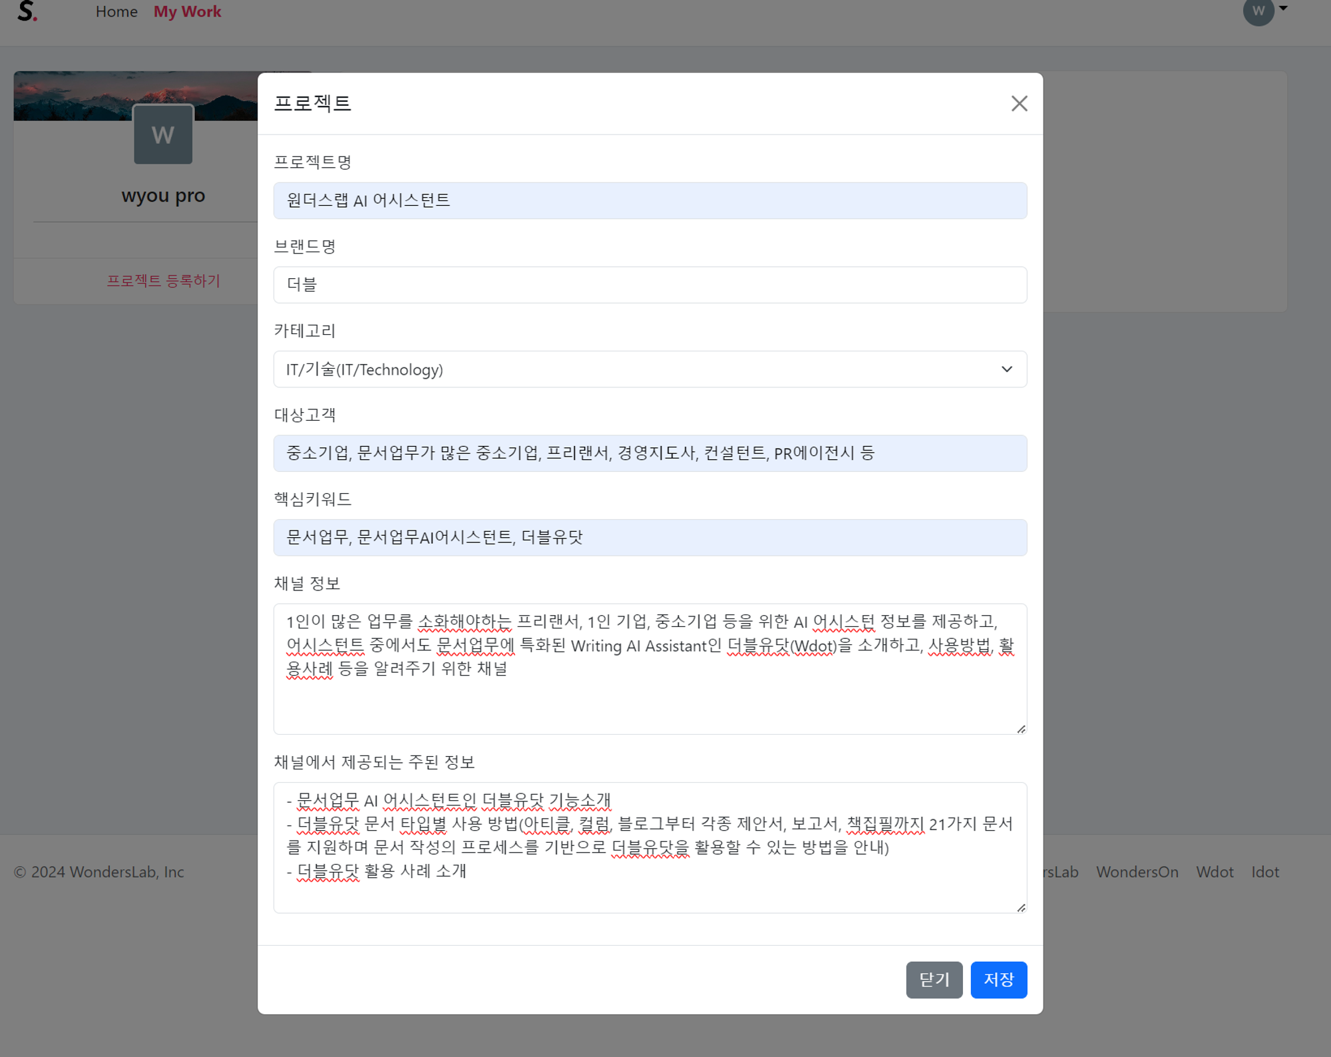Grab the 채널 정보 textarea resize handle
Viewport: 1331px width, 1057px height.
(1021, 729)
